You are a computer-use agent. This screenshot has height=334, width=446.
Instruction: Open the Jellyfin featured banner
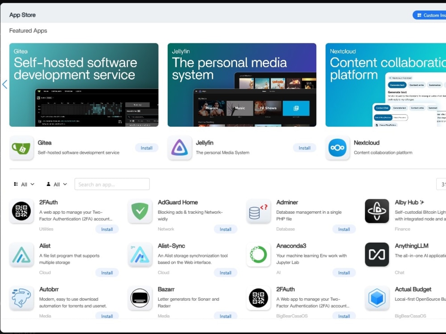click(242, 85)
